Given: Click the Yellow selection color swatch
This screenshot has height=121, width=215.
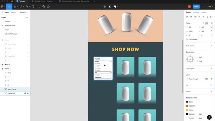Looking at the screenshot, I should pos(187,110).
